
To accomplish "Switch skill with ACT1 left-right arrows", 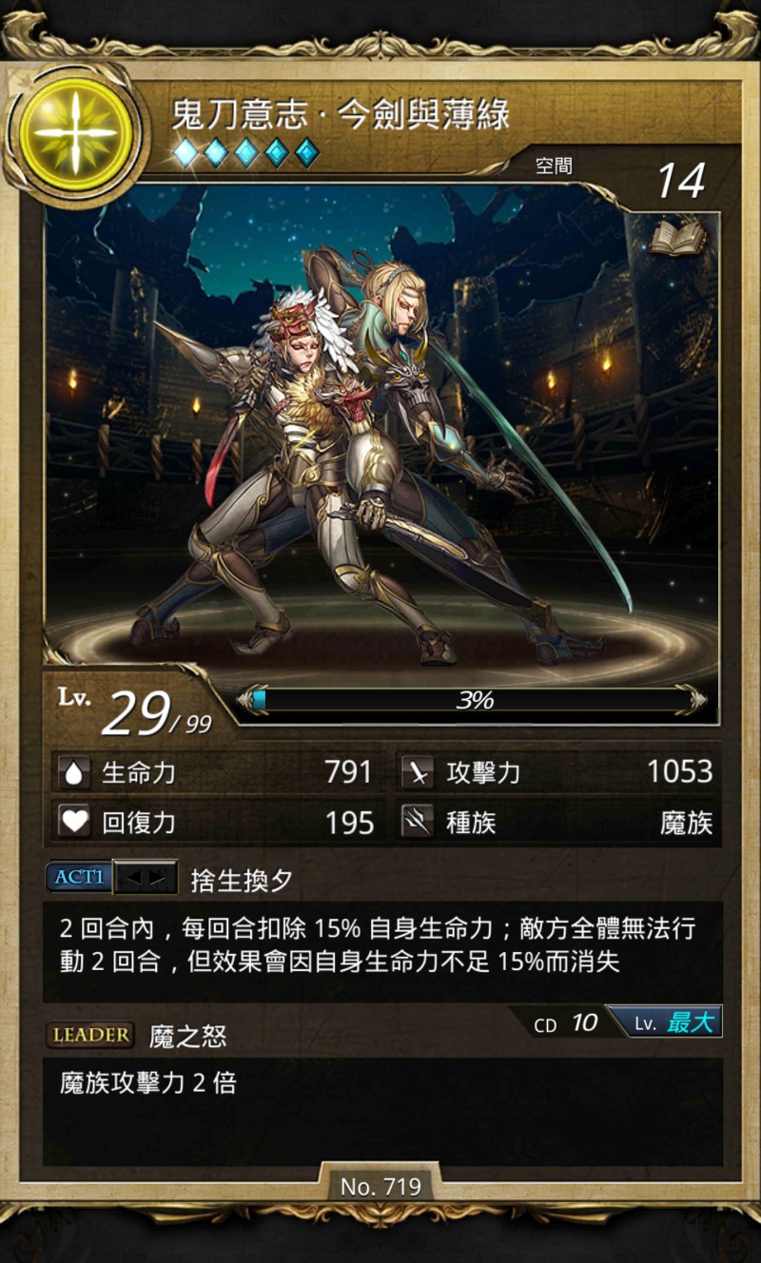I will click(146, 878).
